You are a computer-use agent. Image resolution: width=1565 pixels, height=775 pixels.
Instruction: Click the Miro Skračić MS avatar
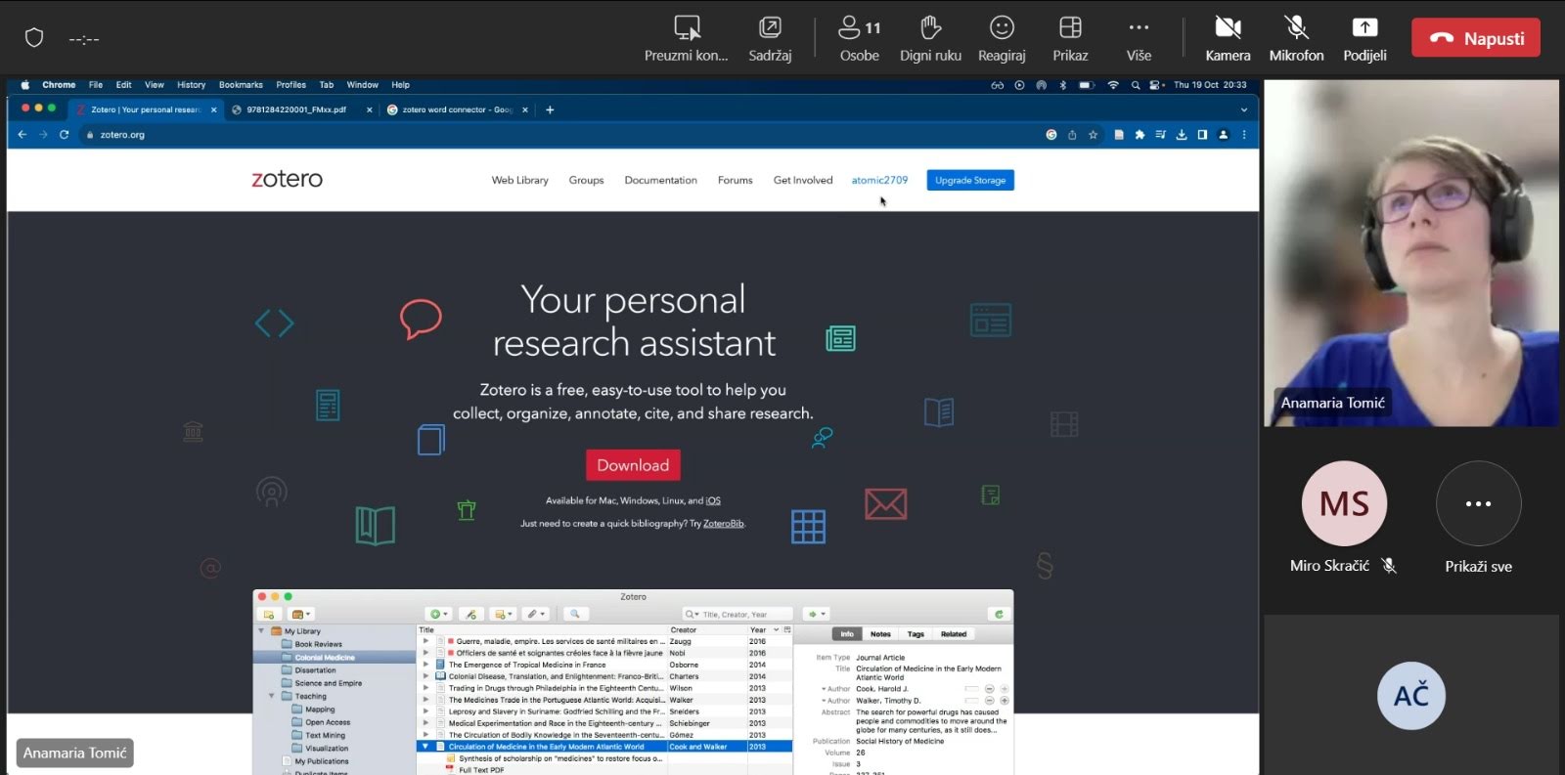tap(1344, 503)
